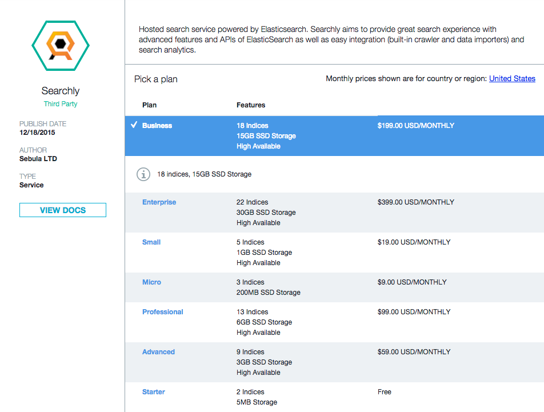Open the VIEW DOCS button
Screen dimensions: 544x412
point(63,210)
